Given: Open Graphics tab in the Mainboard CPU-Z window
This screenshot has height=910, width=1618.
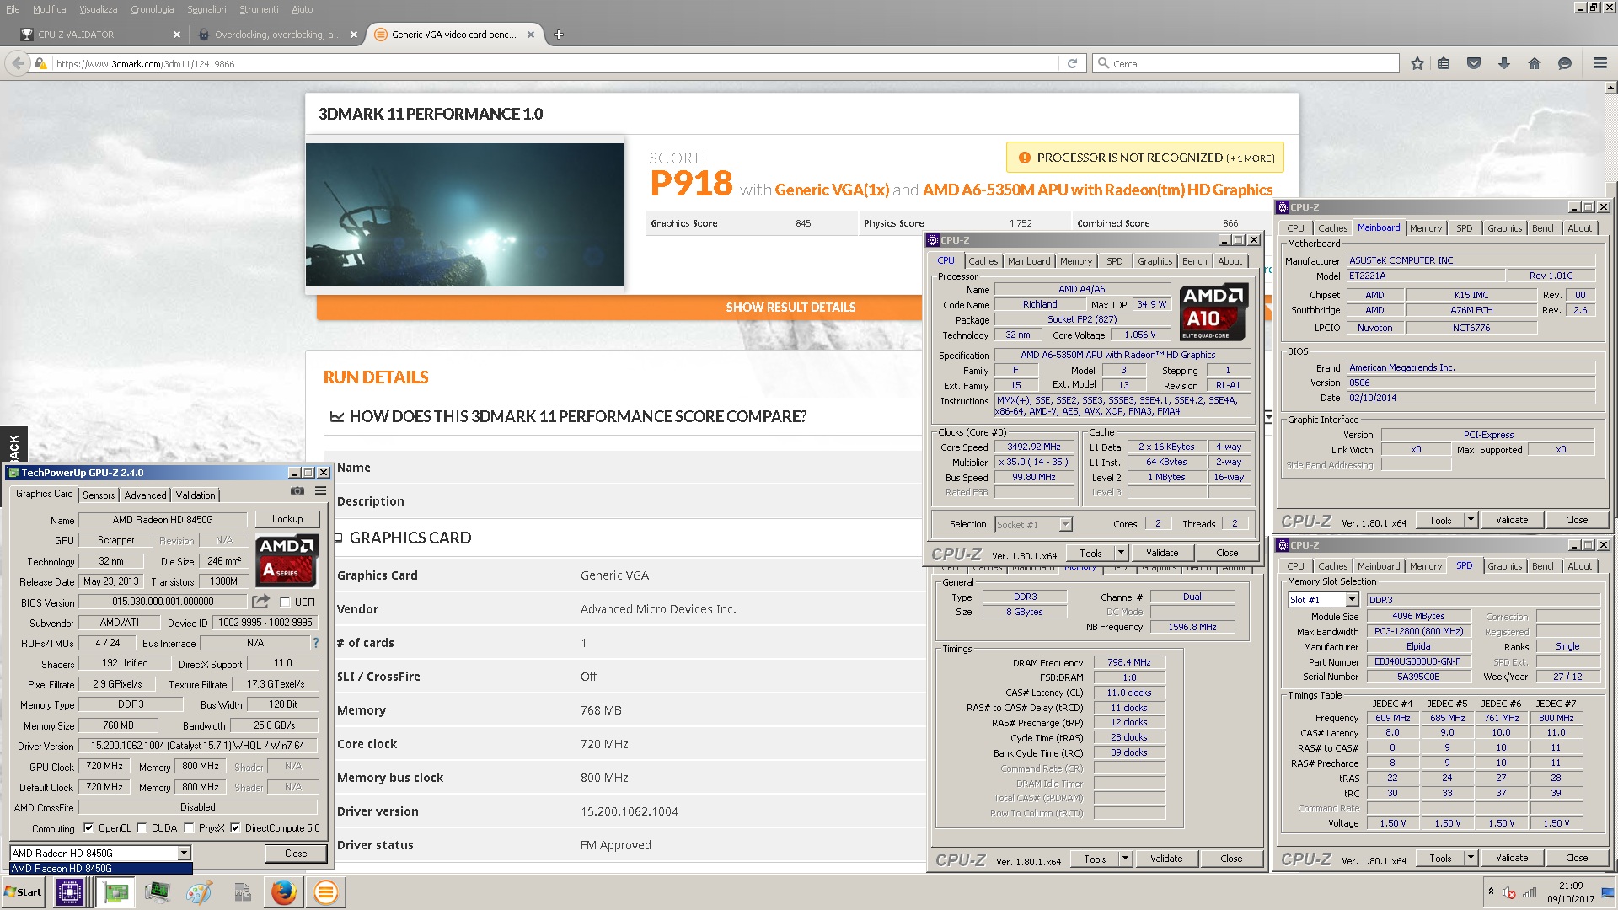Looking at the screenshot, I should (x=1504, y=228).
